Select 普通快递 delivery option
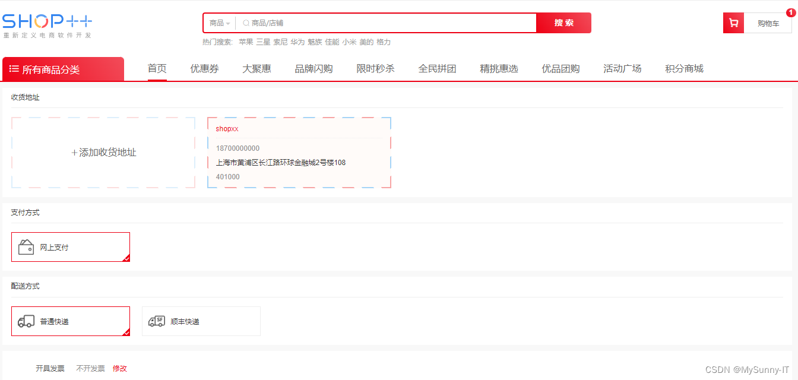 coord(71,321)
